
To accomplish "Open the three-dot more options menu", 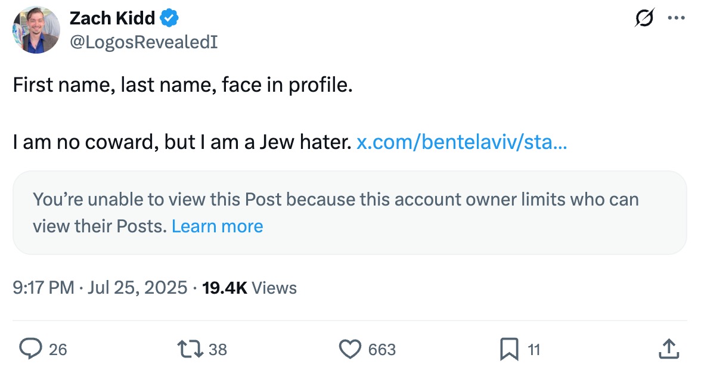I will (x=676, y=18).
